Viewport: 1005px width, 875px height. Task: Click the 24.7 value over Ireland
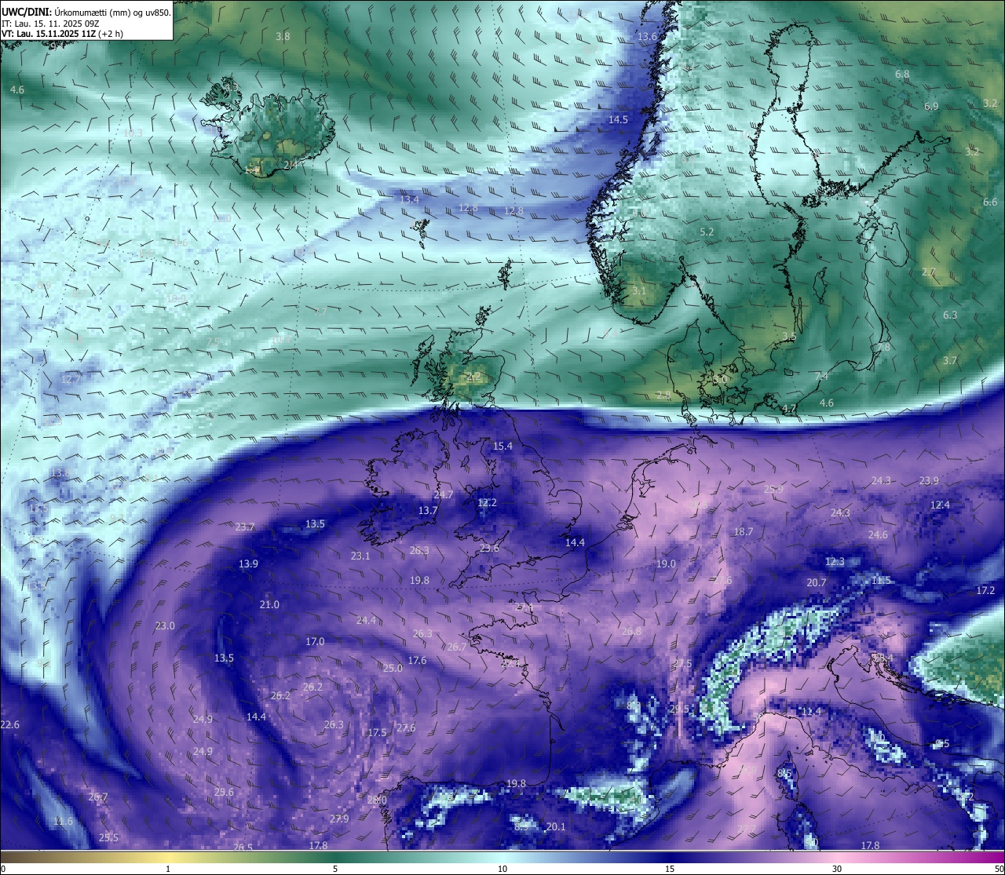click(x=444, y=494)
